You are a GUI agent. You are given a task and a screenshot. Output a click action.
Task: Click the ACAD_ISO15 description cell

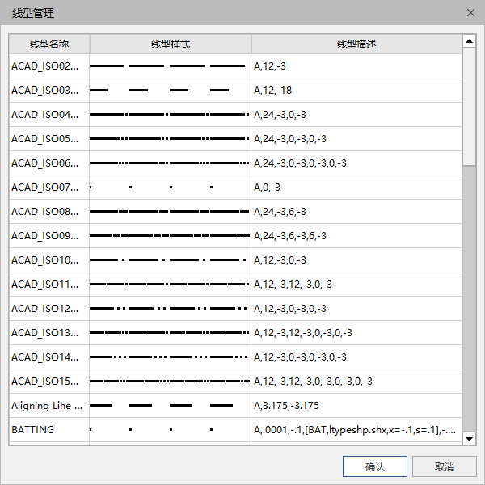pyautogui.click(x=356, y=381)
